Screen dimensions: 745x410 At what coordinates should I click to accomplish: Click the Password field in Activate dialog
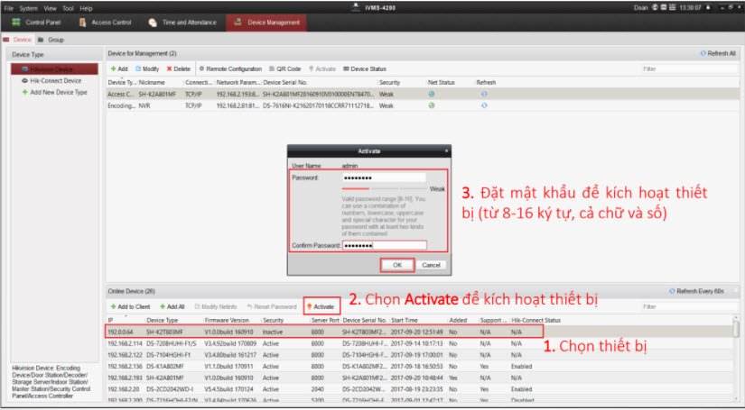[384, 178]
